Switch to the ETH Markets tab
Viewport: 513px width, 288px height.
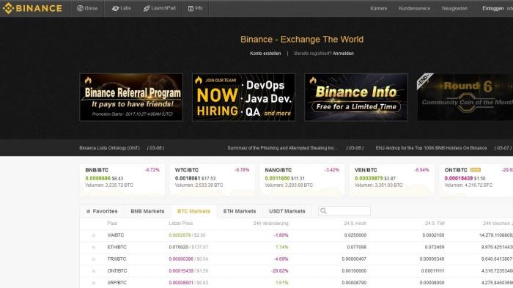coord(240,211)
